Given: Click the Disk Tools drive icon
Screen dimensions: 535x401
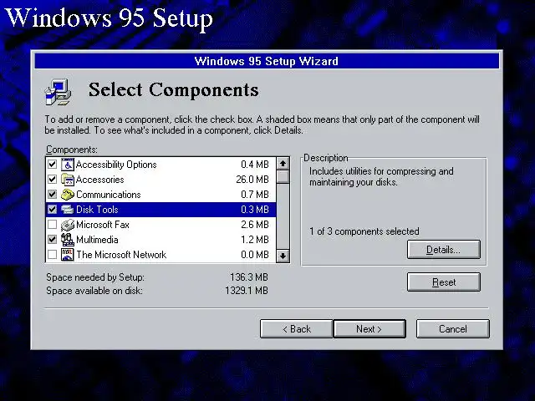Looking at the screenshot, I should pos(68,210).
